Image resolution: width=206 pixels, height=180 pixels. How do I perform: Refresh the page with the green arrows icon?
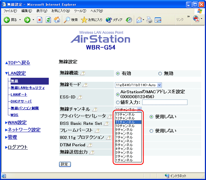[48, 20]
